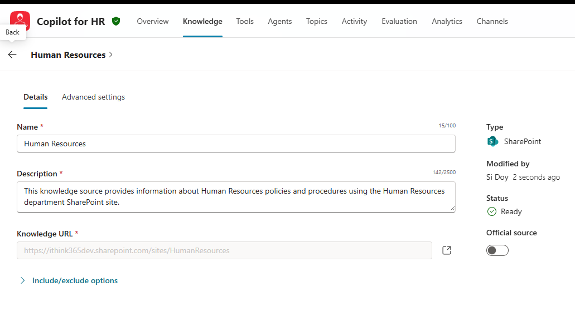Screen dimensions: 575x311
Task: Open the Overview tab
Action: (x=152, y=21)
